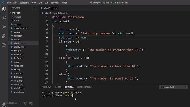Open unip.cpp in the explorer
Viewport: 190px width, 107px height.
(18, 81)
